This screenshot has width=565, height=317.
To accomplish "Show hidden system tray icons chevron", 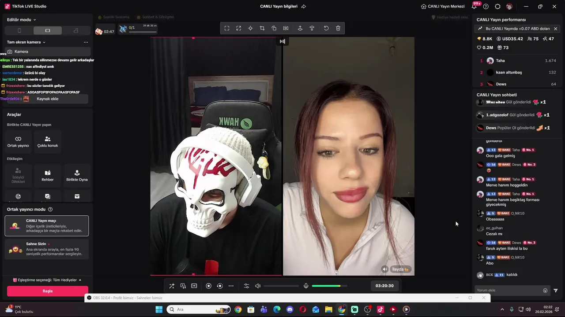I will click(502, 310).
